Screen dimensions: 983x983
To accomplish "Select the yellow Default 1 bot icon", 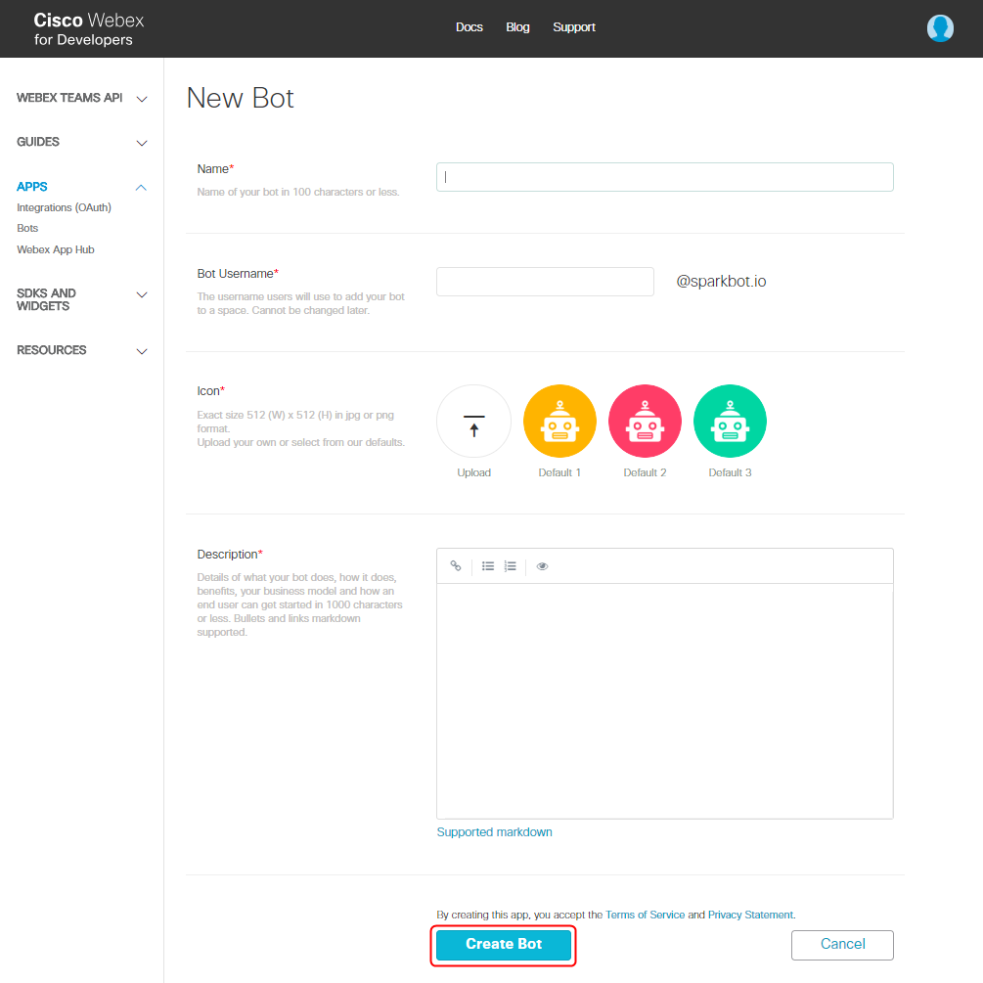I will 559,422.
